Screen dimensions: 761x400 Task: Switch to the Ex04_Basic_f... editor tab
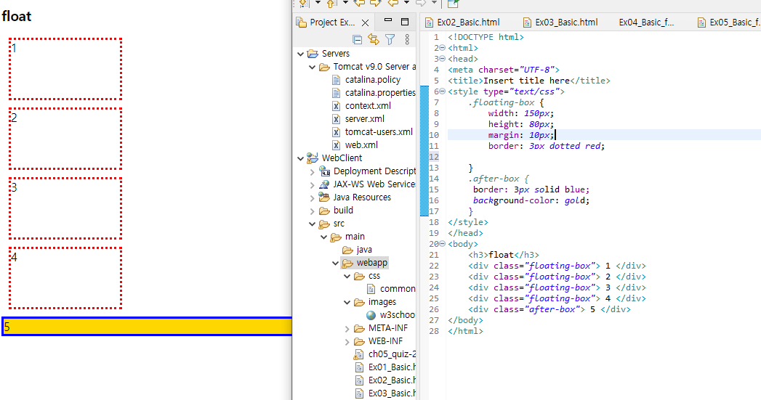click(646, 23)
